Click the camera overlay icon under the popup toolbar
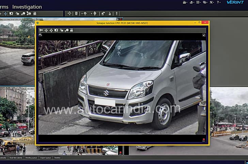This screenshot has height=164, width=248. pyautogui.click(x=40, y=35)
